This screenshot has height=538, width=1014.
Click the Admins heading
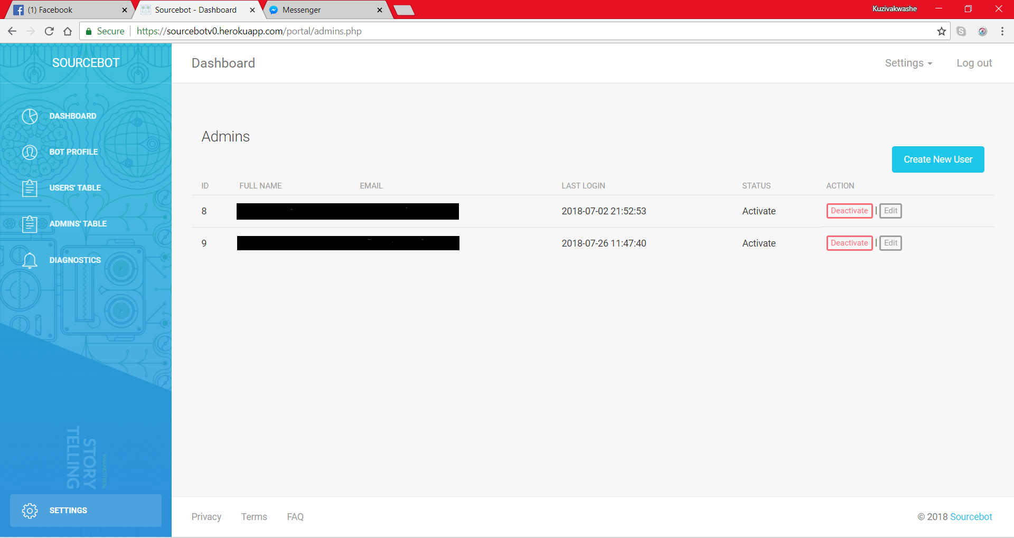pyautogui.click(x=226, y=137)
